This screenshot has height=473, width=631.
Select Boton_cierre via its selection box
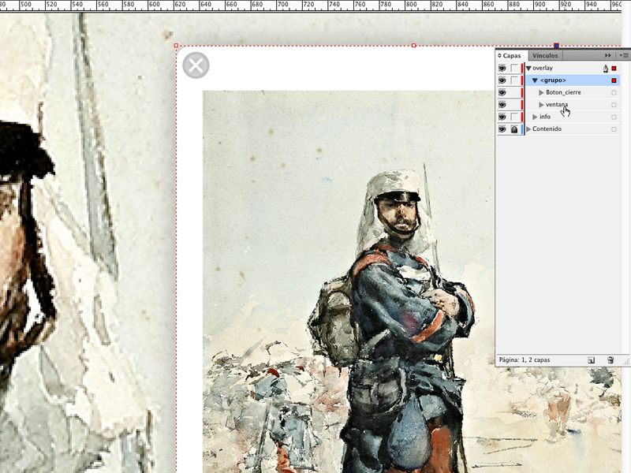click(x=614, y=92)
